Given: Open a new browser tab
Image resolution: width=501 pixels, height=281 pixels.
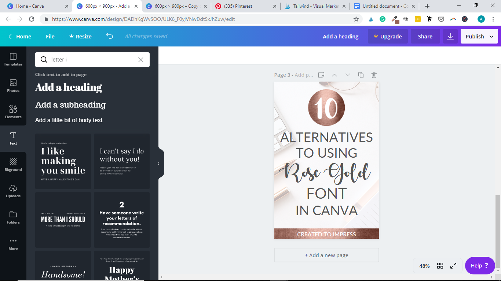Looking at the screenshot, I should click(x=427, y=6).
